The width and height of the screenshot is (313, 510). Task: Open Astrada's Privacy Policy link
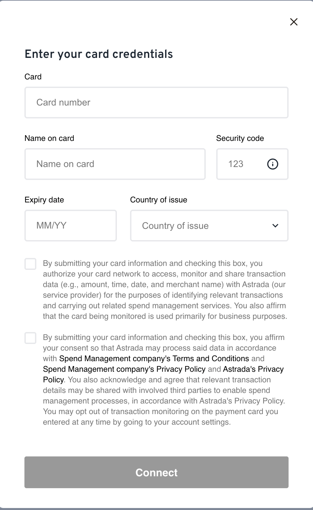tap(253, 369)
